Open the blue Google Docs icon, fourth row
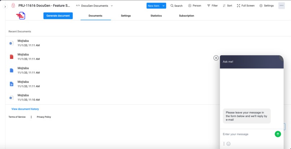 tap(12, 84)
